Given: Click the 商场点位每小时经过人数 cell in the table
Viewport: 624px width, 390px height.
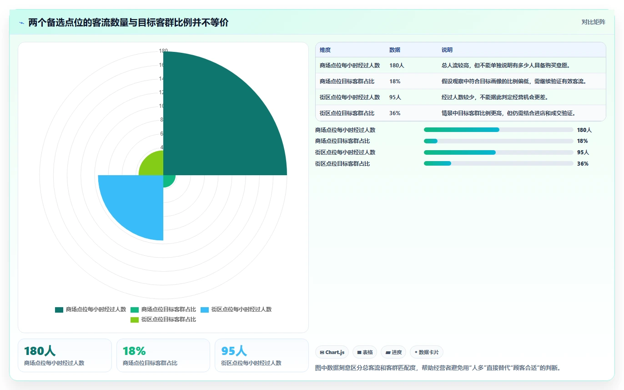Looking at the screenshot, I should (350, 66).
